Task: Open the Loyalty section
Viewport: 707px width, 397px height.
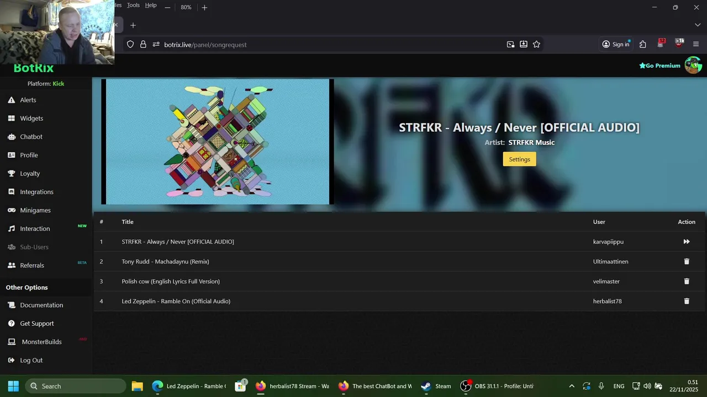Action: click(x=30, y=173)
